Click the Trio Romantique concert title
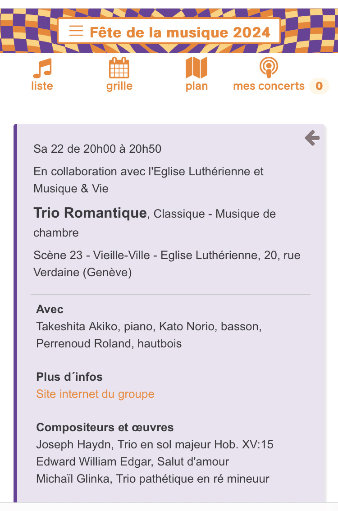The width and height of the screenshot is (338, 511). point(90,213)
